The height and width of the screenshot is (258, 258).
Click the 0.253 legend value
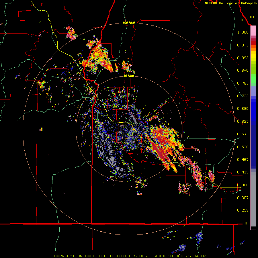[243, 210]
